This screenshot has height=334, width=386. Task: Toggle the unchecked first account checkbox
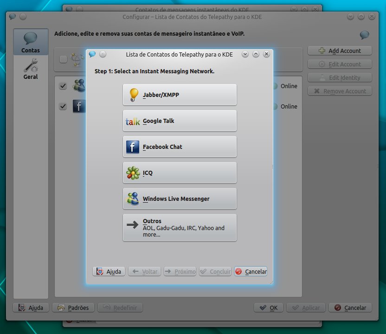tap(63, 59)
